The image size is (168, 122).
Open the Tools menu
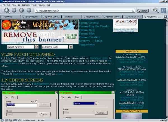click(x=34, y=5)
